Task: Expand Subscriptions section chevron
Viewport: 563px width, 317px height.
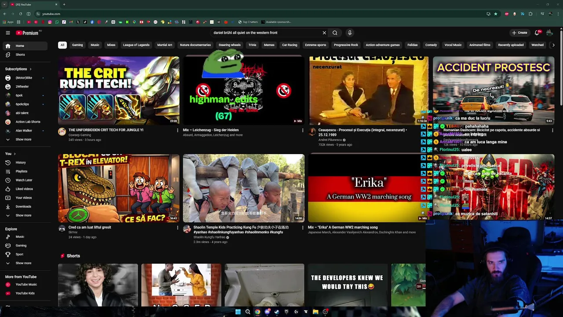Action: pyautogui.click(x=30, y=69)
